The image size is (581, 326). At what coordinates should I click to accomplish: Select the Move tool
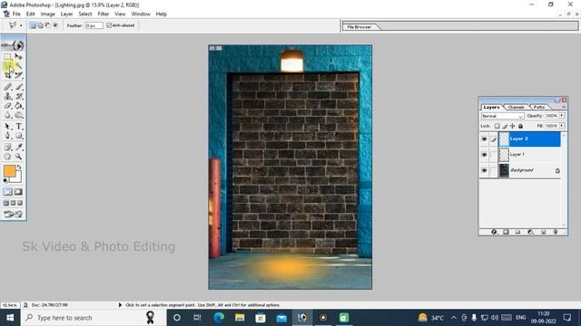(18, 56)
